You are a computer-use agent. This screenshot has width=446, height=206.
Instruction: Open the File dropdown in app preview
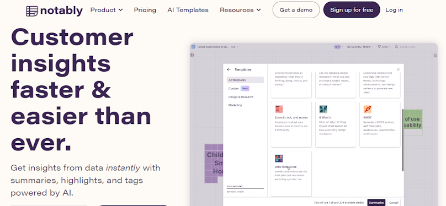click(235, 47)
